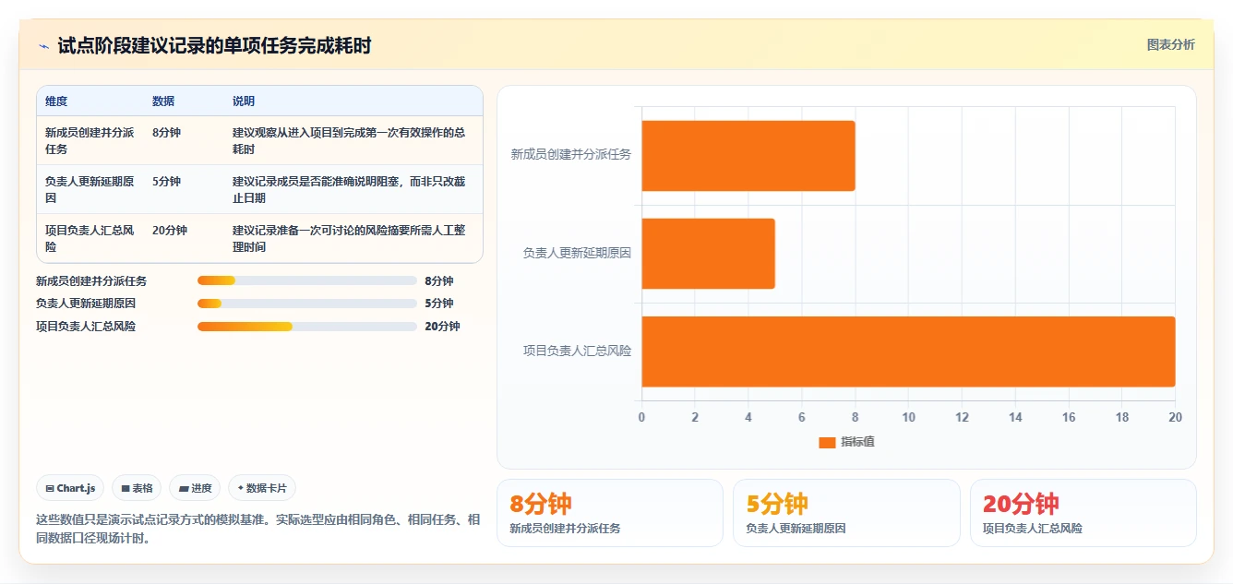Click the blue lightning icon beside the title

pos(43,46)
